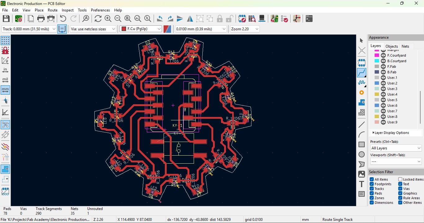Open the 3D viewer icon
Screen dimensions: 424x223
pos(262,19)
